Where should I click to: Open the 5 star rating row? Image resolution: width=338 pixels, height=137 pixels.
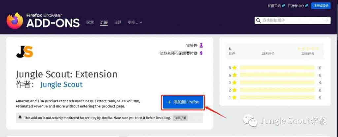pyautogui.click(x=275, y=68)
